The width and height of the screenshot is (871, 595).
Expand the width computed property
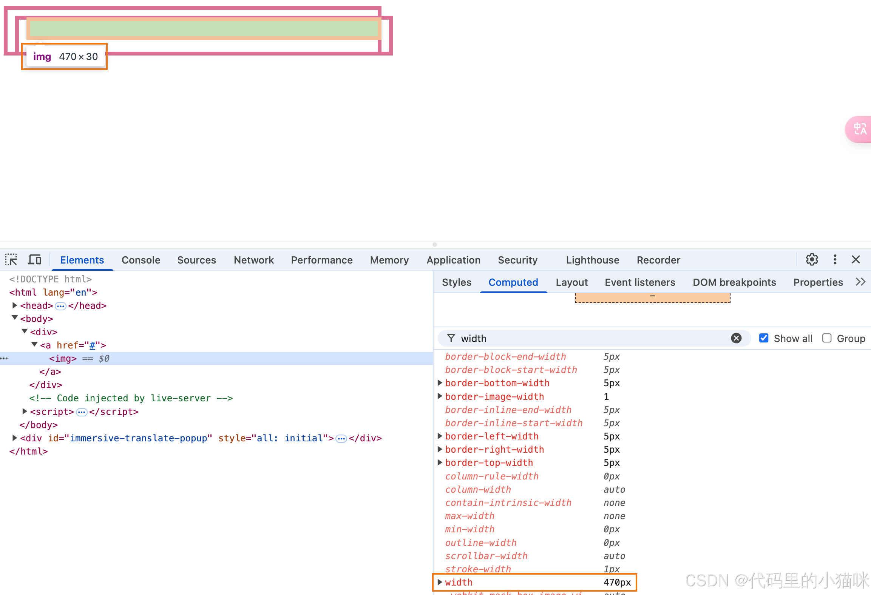click(440, 582)
